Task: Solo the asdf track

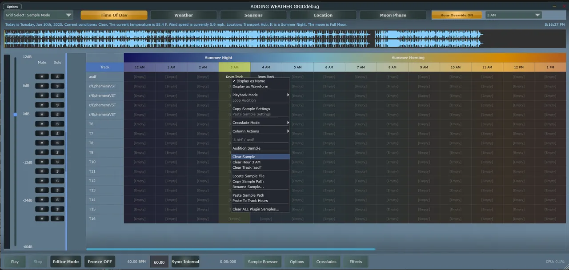Action: [x=57, y=76]
